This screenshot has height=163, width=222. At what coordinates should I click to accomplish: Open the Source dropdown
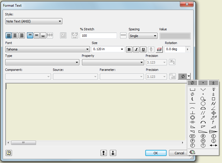(x=75, y=77)
